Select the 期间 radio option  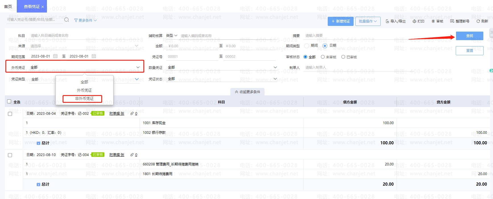point(307,46)
